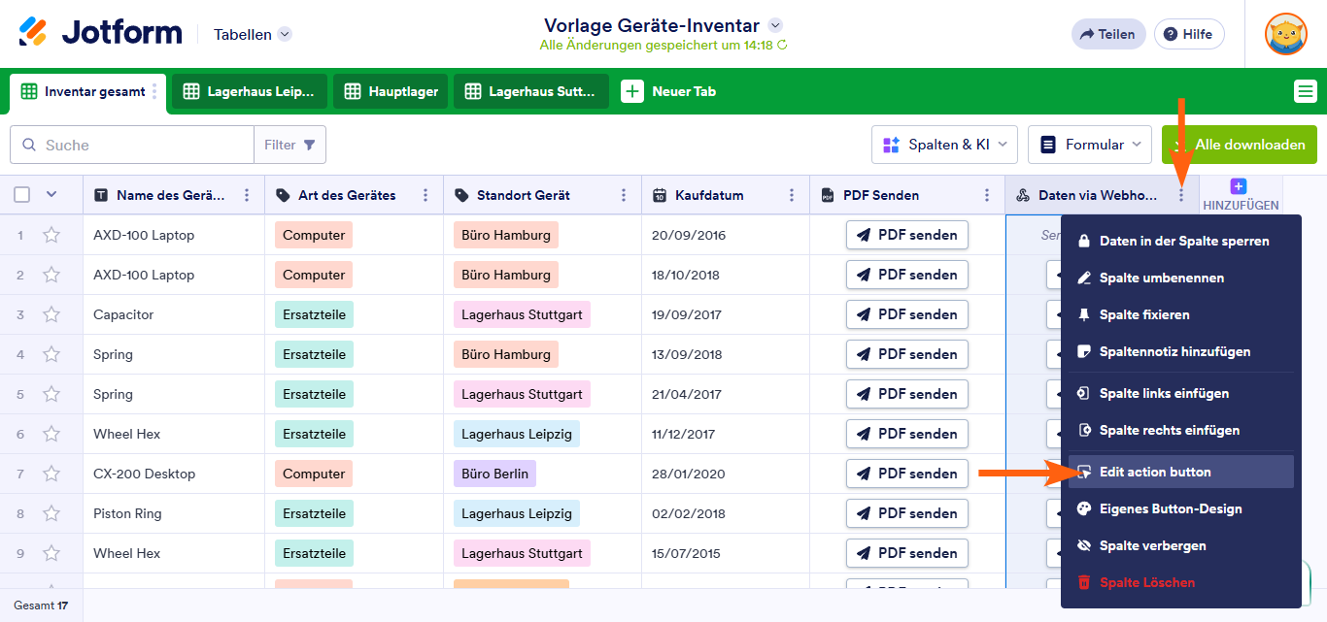
Task: Open the Filter options with the funnel icon
Action: coord(310,144)
